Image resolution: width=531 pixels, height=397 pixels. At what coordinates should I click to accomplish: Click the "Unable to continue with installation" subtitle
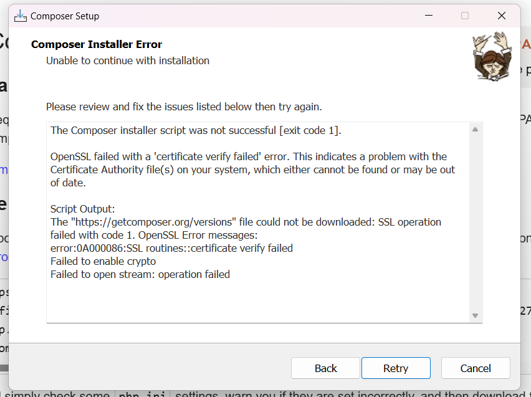(x=128, y=60)
